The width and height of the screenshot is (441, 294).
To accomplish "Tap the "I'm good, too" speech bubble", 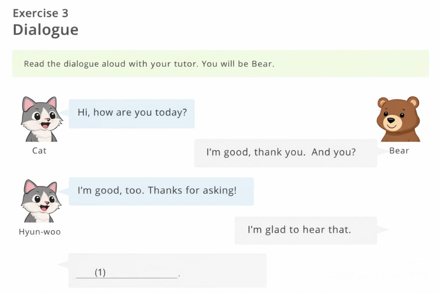I will click(x=161, y=191).
